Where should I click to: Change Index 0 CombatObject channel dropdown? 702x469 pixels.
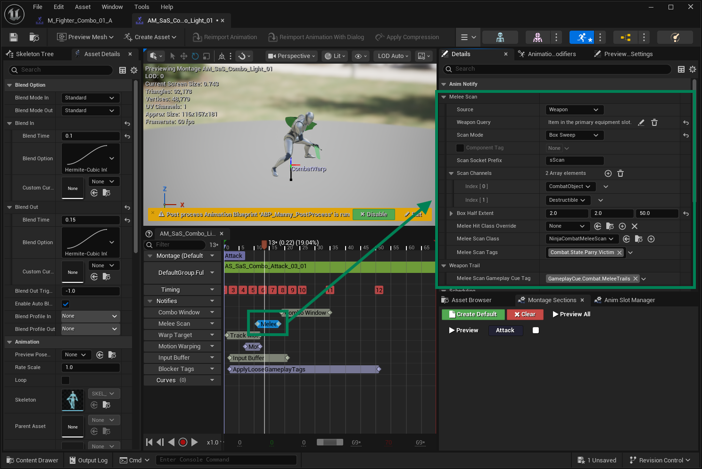[x=570, y=187]
